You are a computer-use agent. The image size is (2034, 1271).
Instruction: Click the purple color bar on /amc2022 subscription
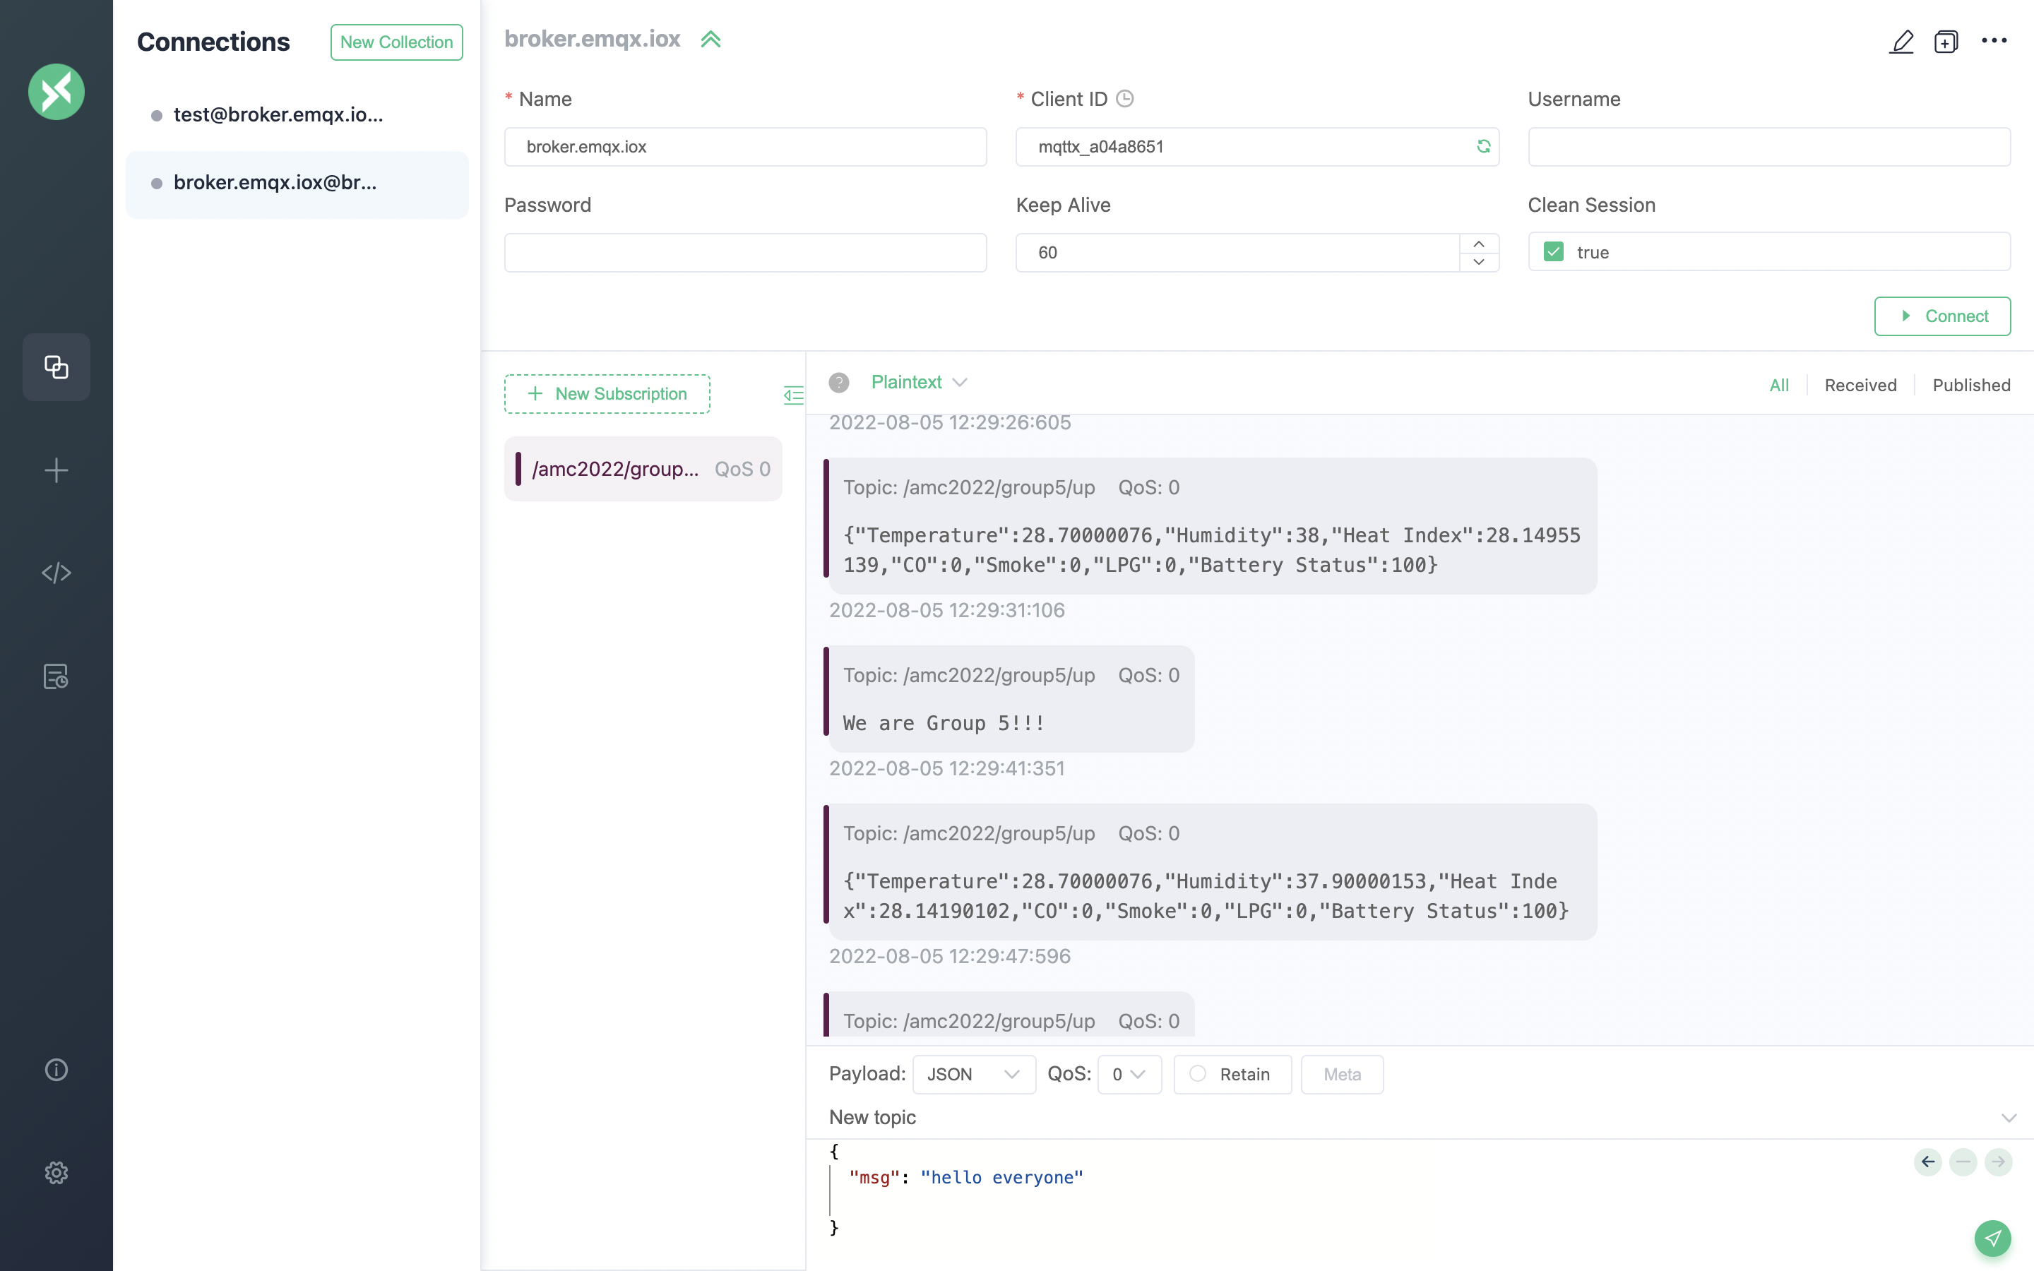point(518,469)
